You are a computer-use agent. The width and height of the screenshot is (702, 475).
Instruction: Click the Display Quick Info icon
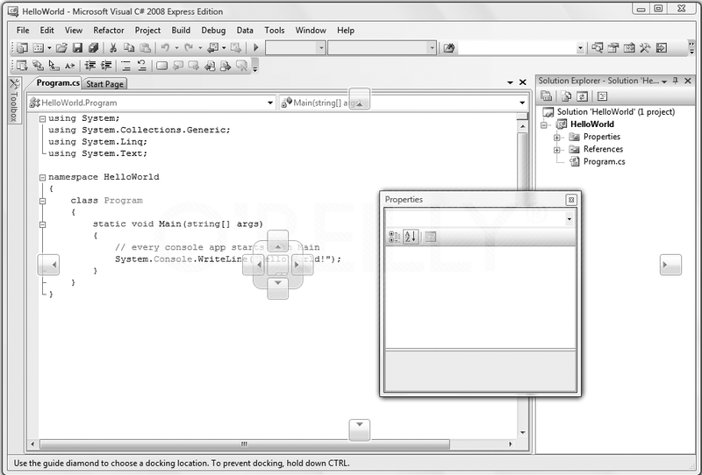coord(54,66)
